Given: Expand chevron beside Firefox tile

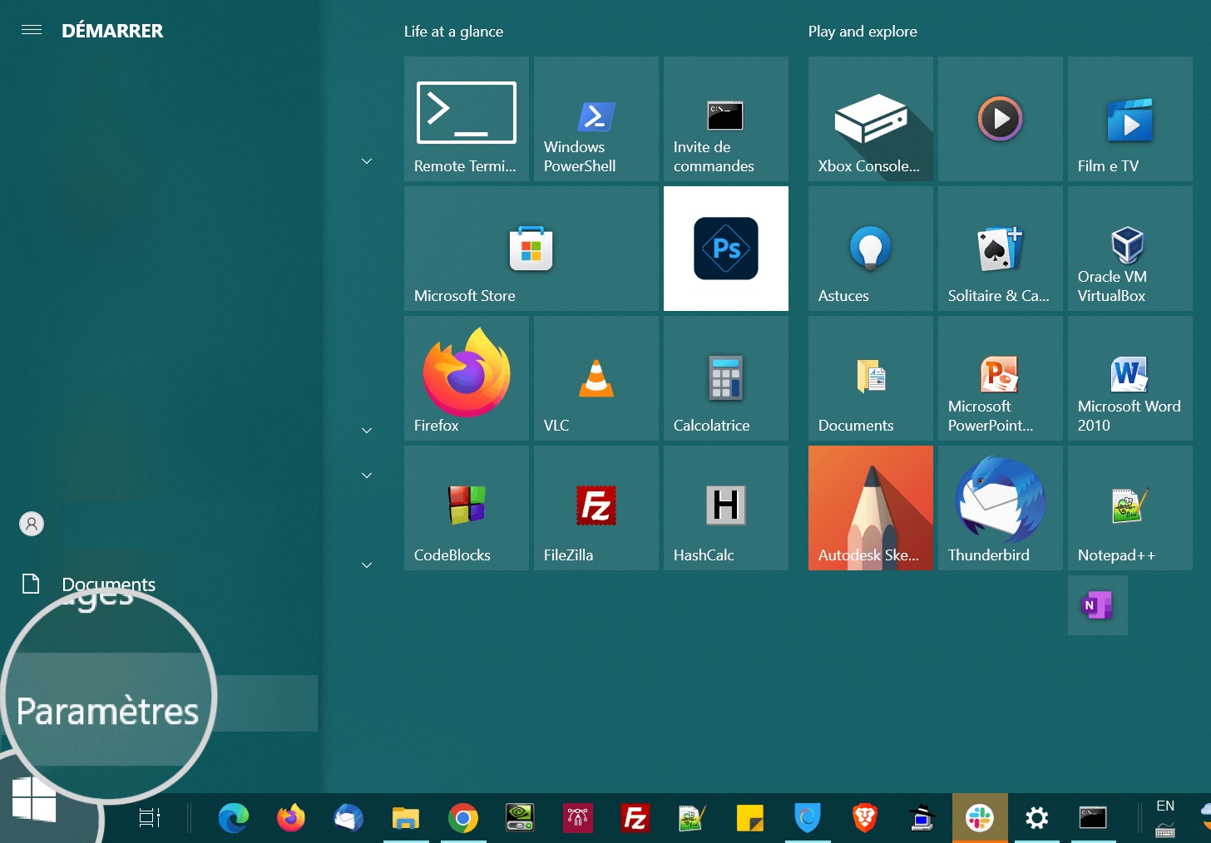Looking at the screenshot, I should 367,430.
